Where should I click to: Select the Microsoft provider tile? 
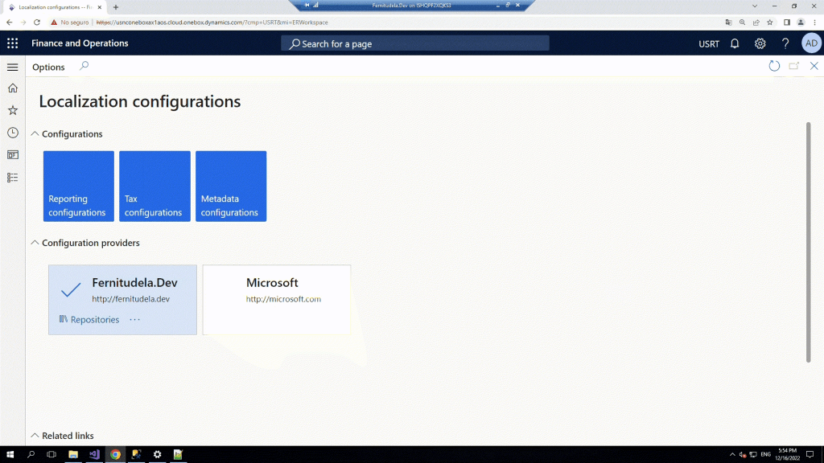point(276,299)
